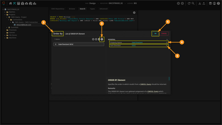Open the Design tools page icon
Screen dimensions: 222x125
(14, 3)
